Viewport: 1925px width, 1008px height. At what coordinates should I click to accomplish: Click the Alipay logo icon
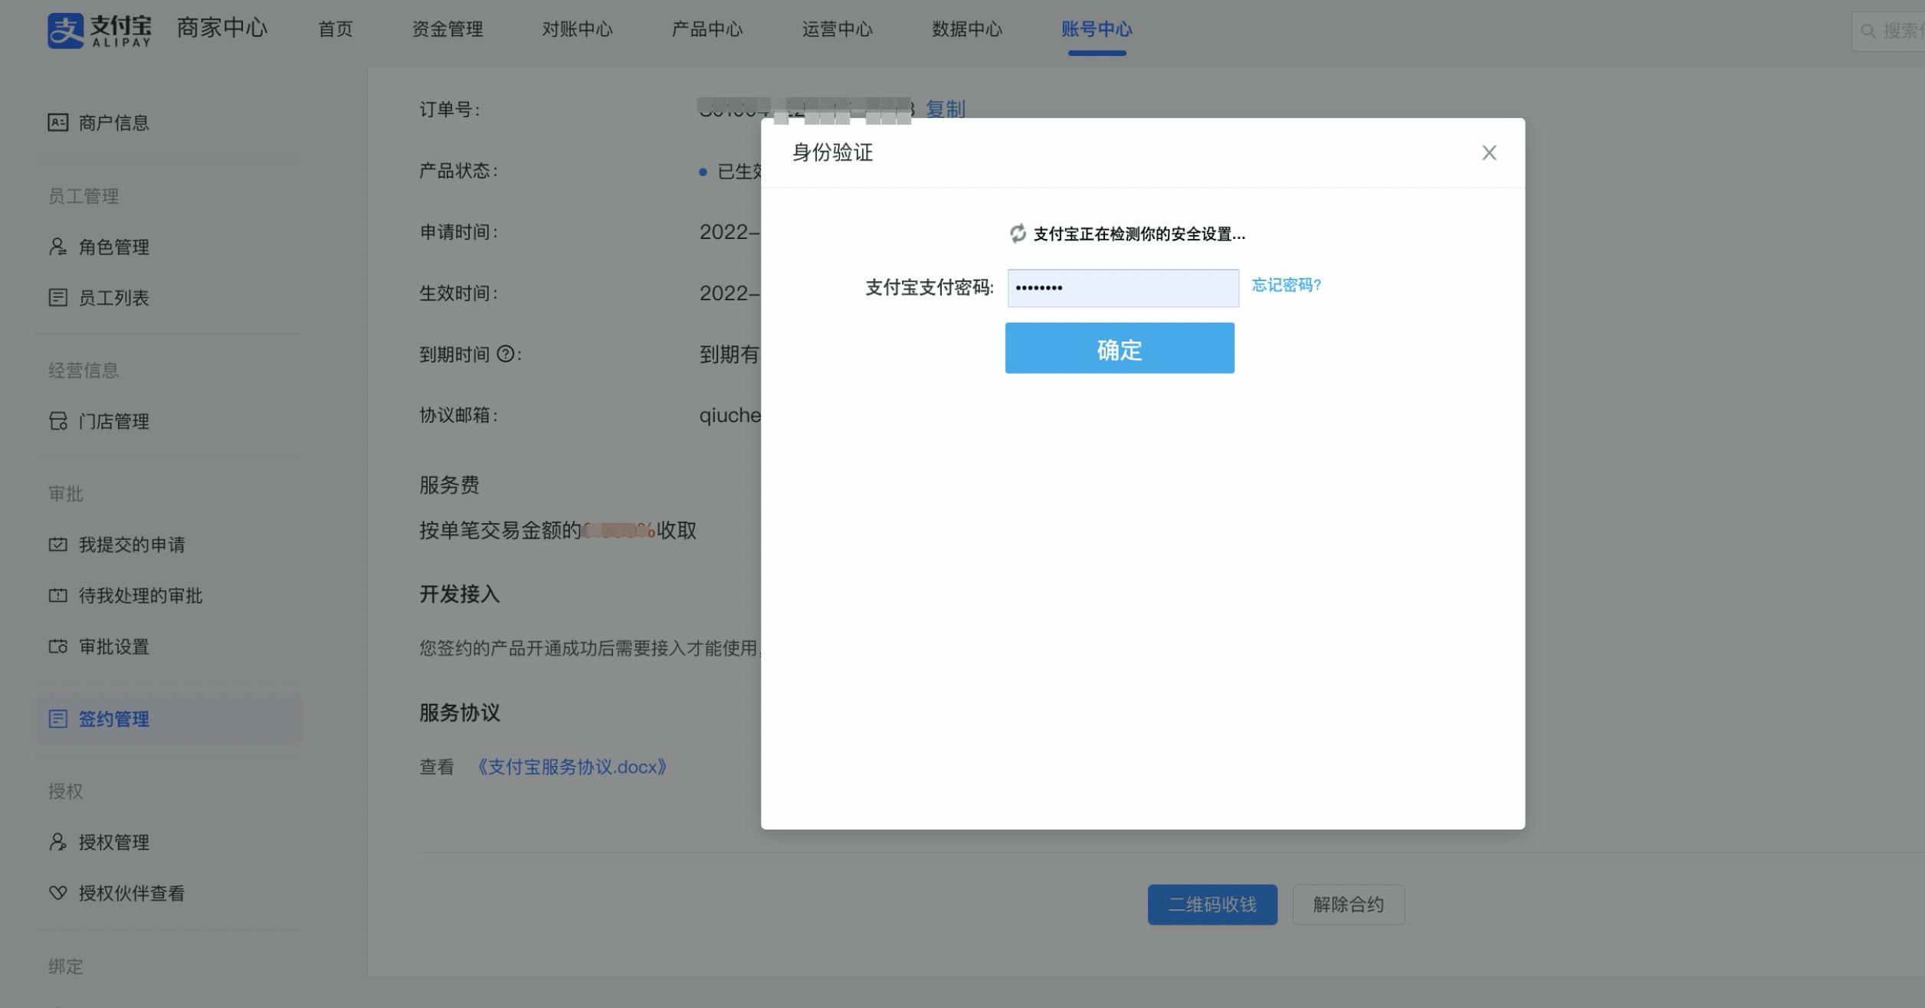[x=65, y=31]
